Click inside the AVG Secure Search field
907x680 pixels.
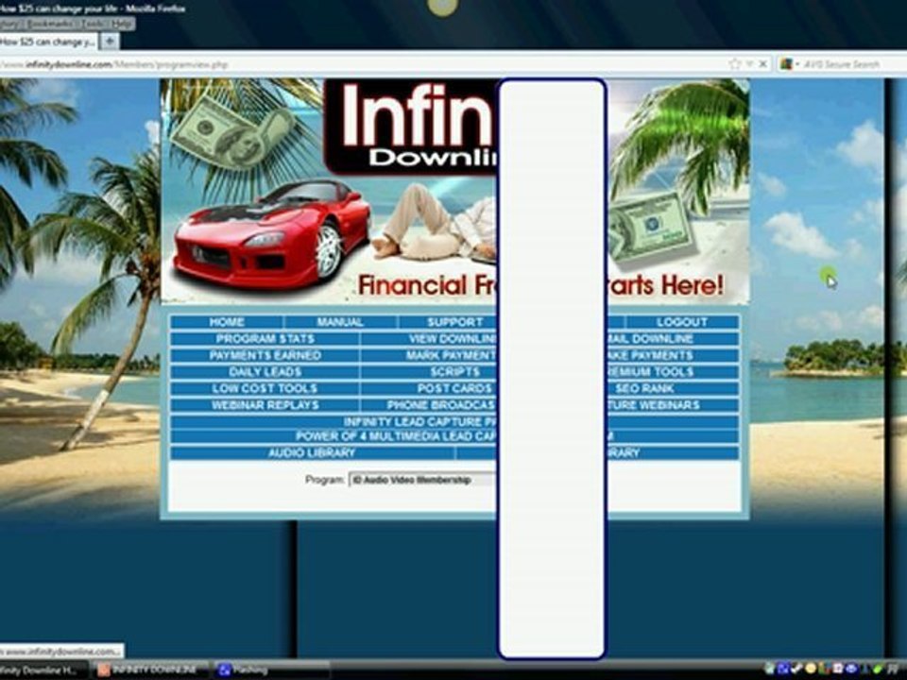click(842, 64)
